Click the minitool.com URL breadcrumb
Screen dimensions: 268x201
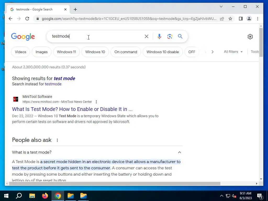(x=57, y=102)
